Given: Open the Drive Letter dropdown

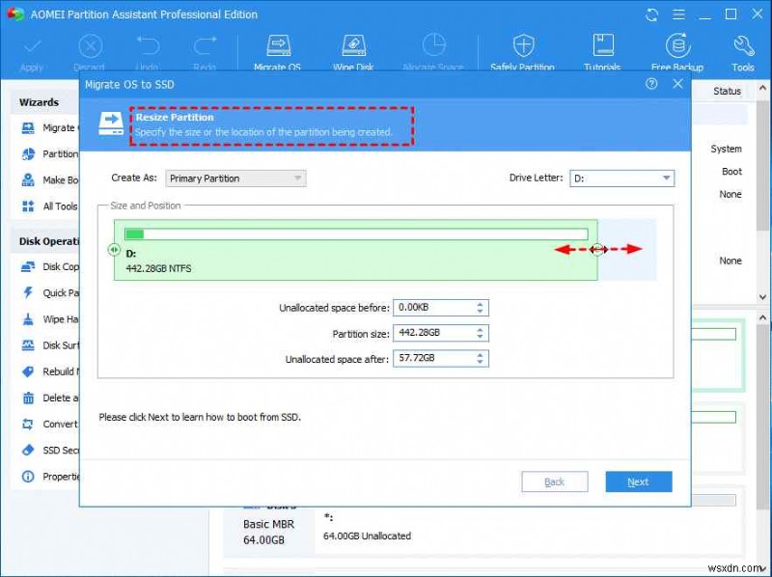Looking at the screenshot, I should (x=664, y=178).
